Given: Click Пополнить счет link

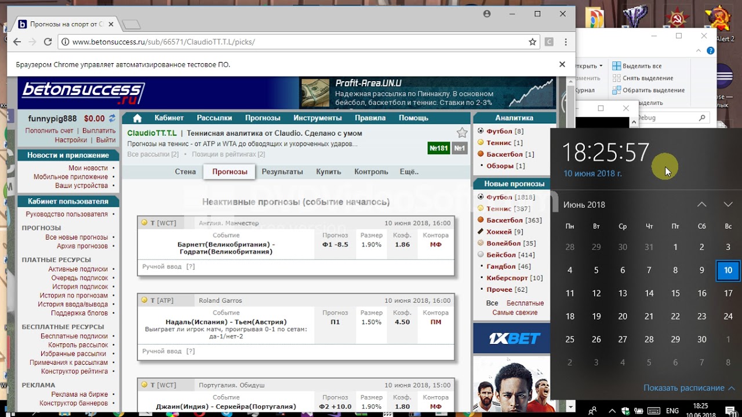Looking at the screenshot, I should click(x=49, y=131).
